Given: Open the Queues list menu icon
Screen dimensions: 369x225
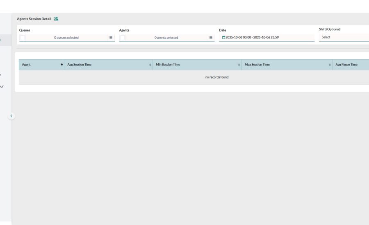Looking at the screenshot, I should pyautogui.click(x=111, y=37).
